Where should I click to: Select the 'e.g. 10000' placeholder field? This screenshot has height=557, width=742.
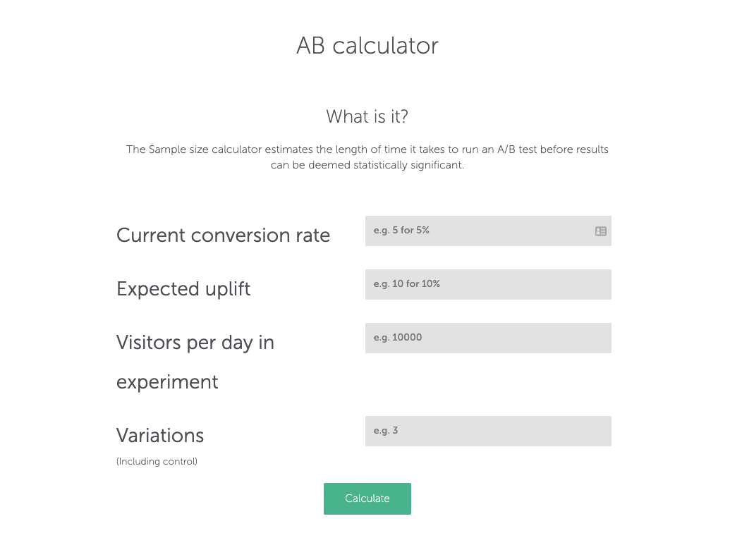tap(488, 338)
